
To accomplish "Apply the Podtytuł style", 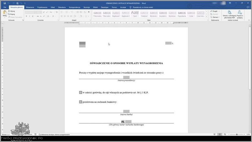I will pyautogui.click(x=144, y=14).
